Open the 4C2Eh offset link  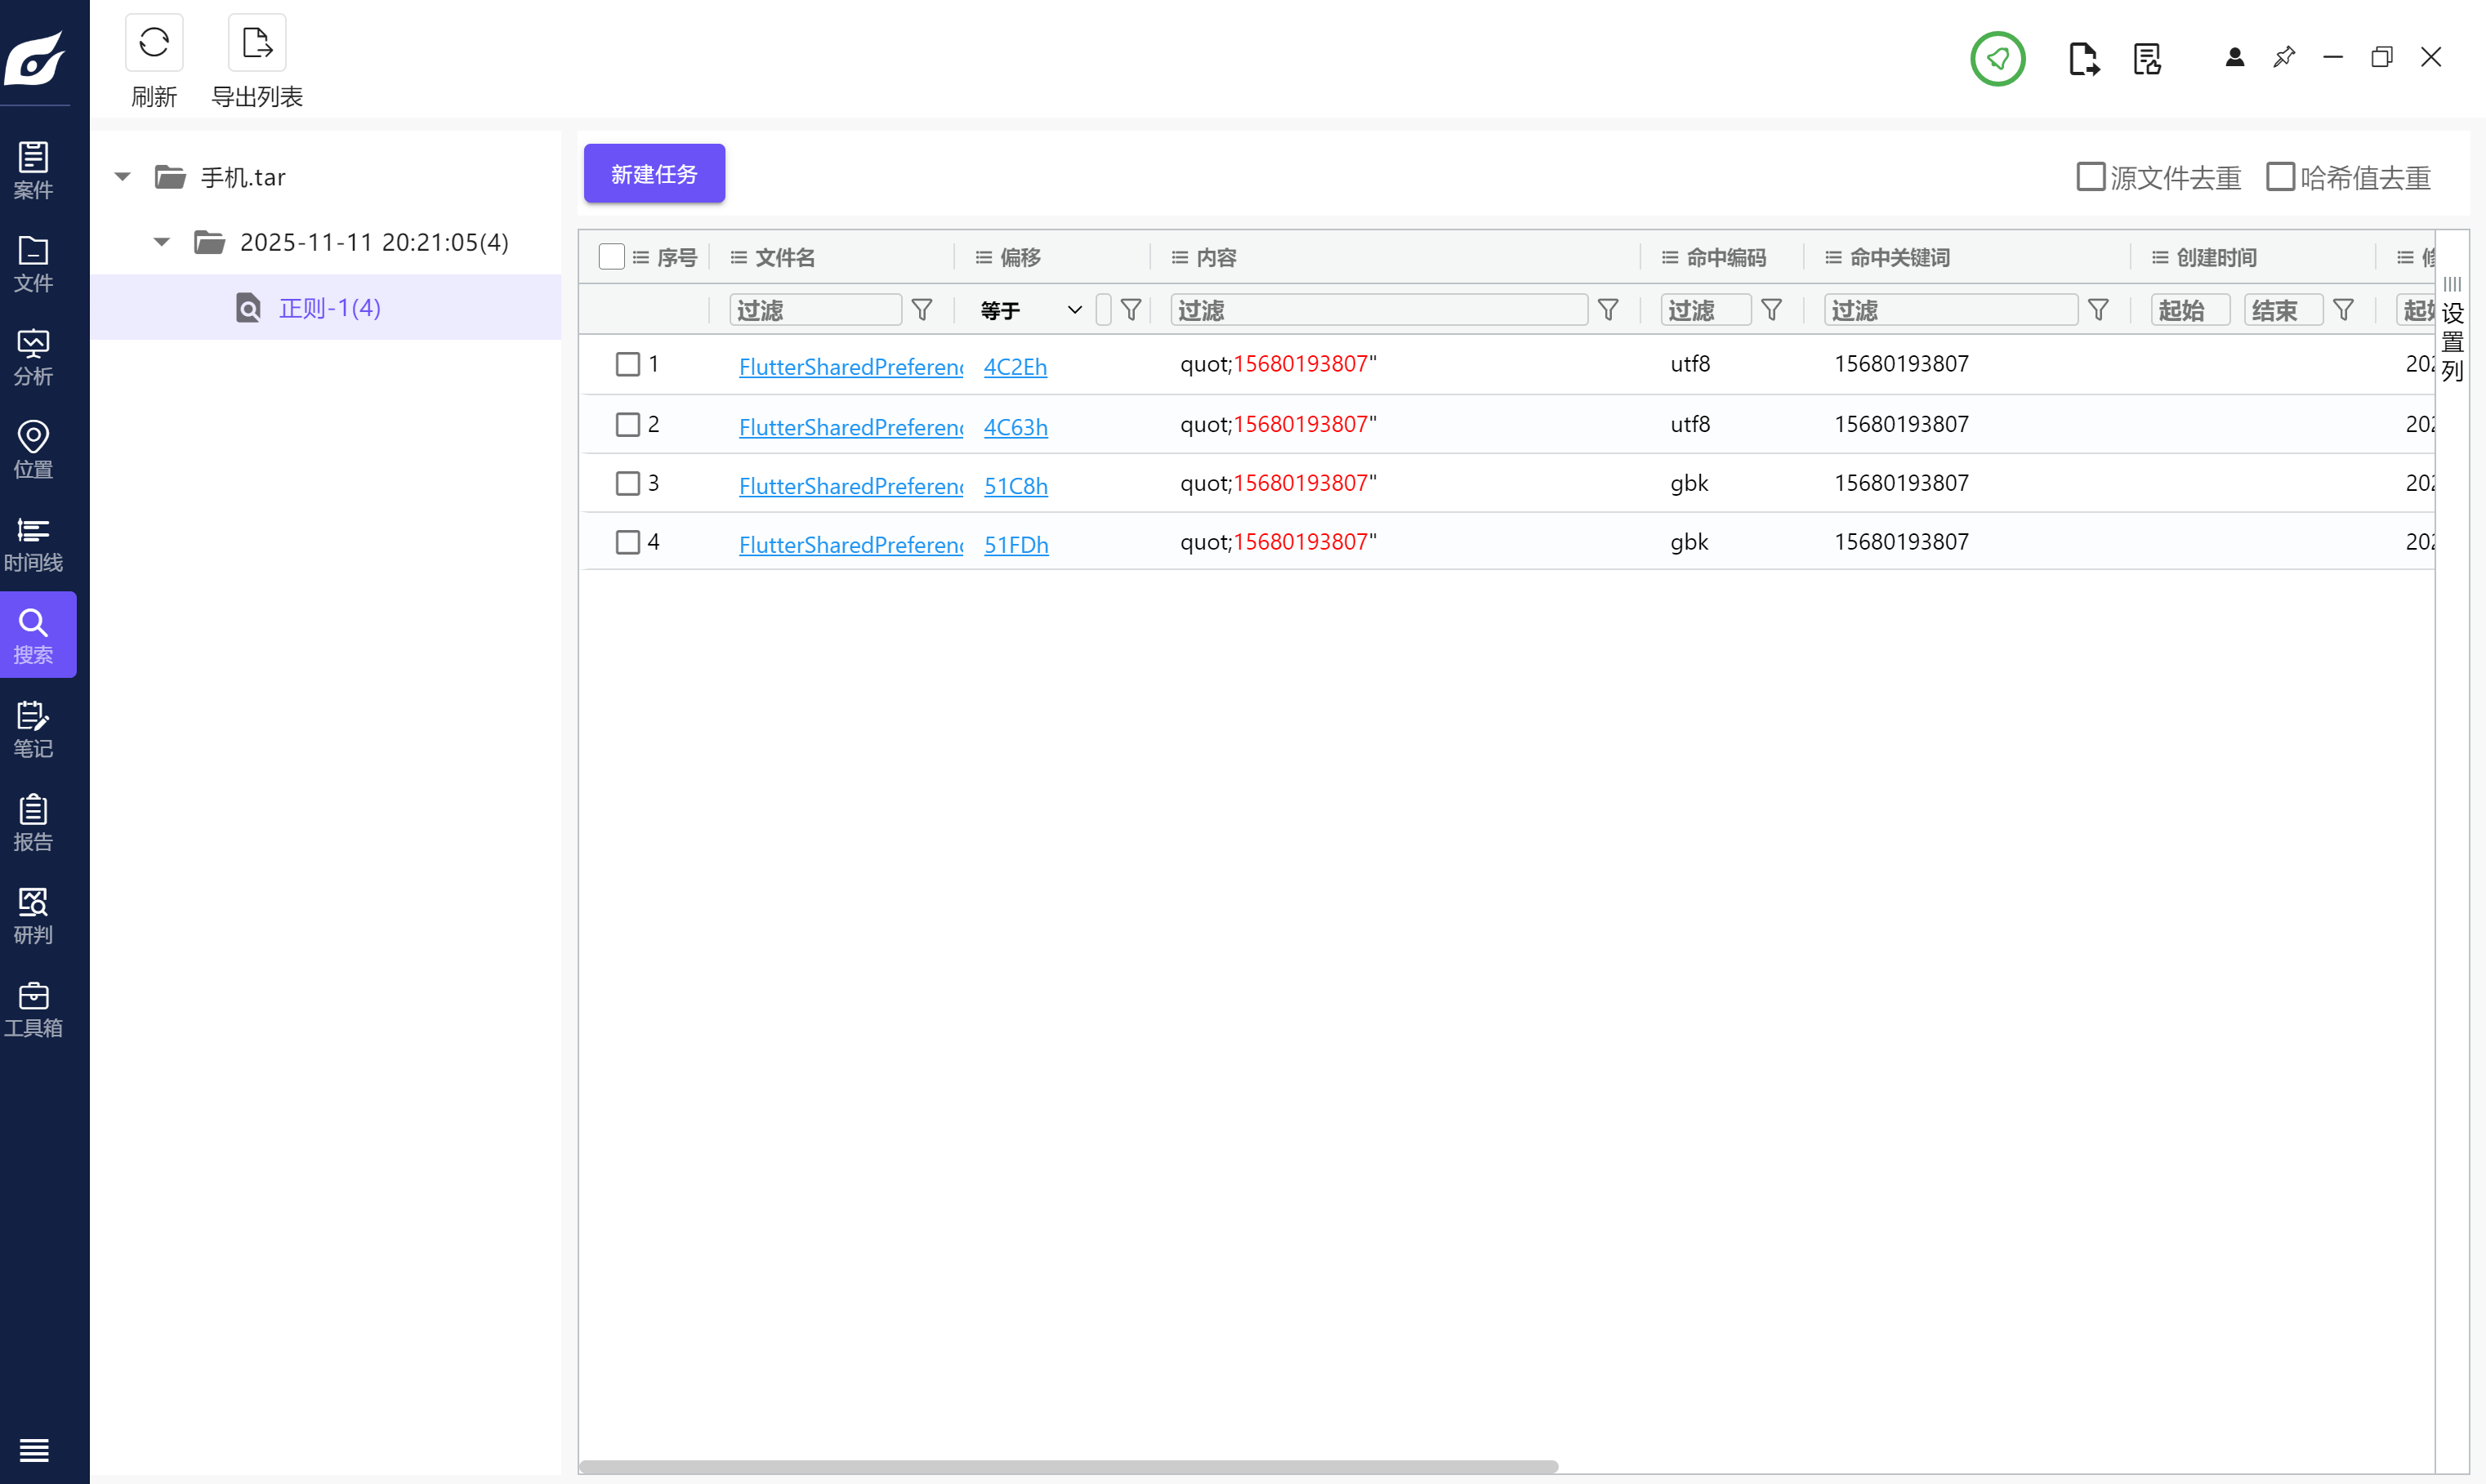click(1015, 367)
